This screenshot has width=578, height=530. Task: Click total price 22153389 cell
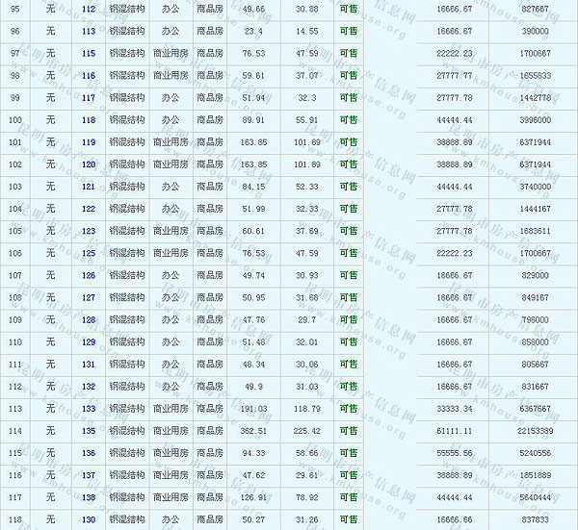pos(534,430)
